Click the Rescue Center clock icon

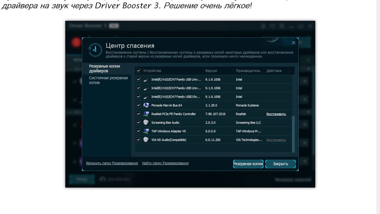pyautogui.click(x=95, y=50)
